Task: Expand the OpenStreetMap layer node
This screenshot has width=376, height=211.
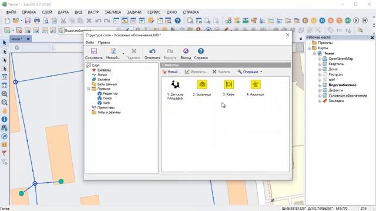Action: click(x=320, y=59)
